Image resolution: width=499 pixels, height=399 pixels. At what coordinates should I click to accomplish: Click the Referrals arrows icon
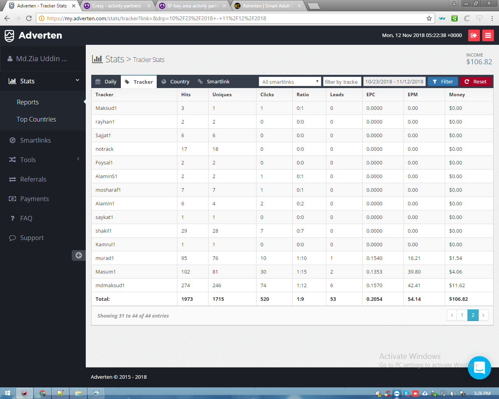(12, 179)
